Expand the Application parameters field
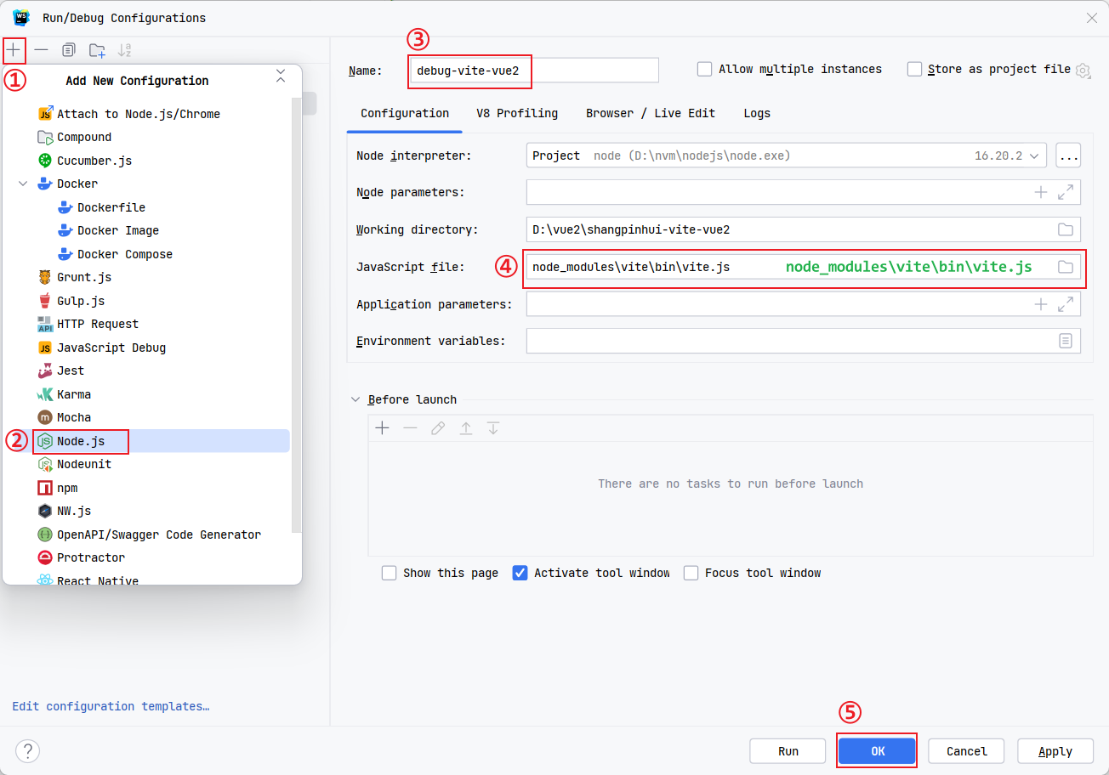Screen dimensions: 1109x775 pos(1065,304)
